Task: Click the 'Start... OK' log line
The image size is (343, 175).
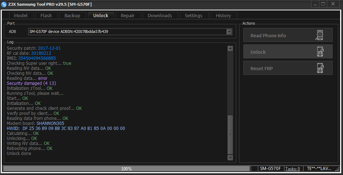Action: point(18,98)
